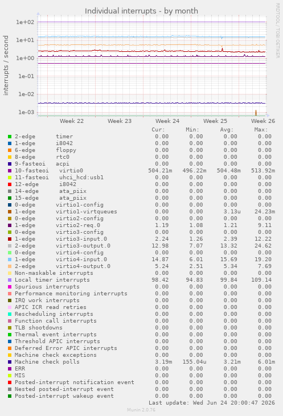
Task: Click the 1e+02 y-axis label
Action: [25, 22]
